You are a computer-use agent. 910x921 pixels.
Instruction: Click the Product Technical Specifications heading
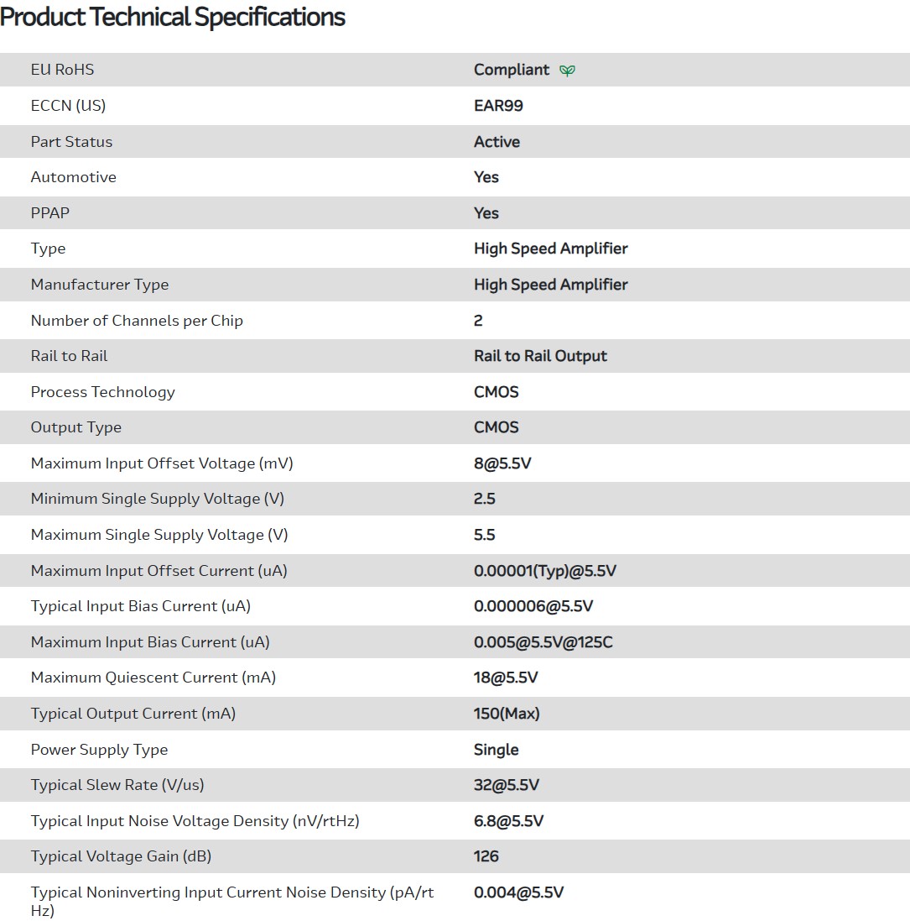[173, 17]
